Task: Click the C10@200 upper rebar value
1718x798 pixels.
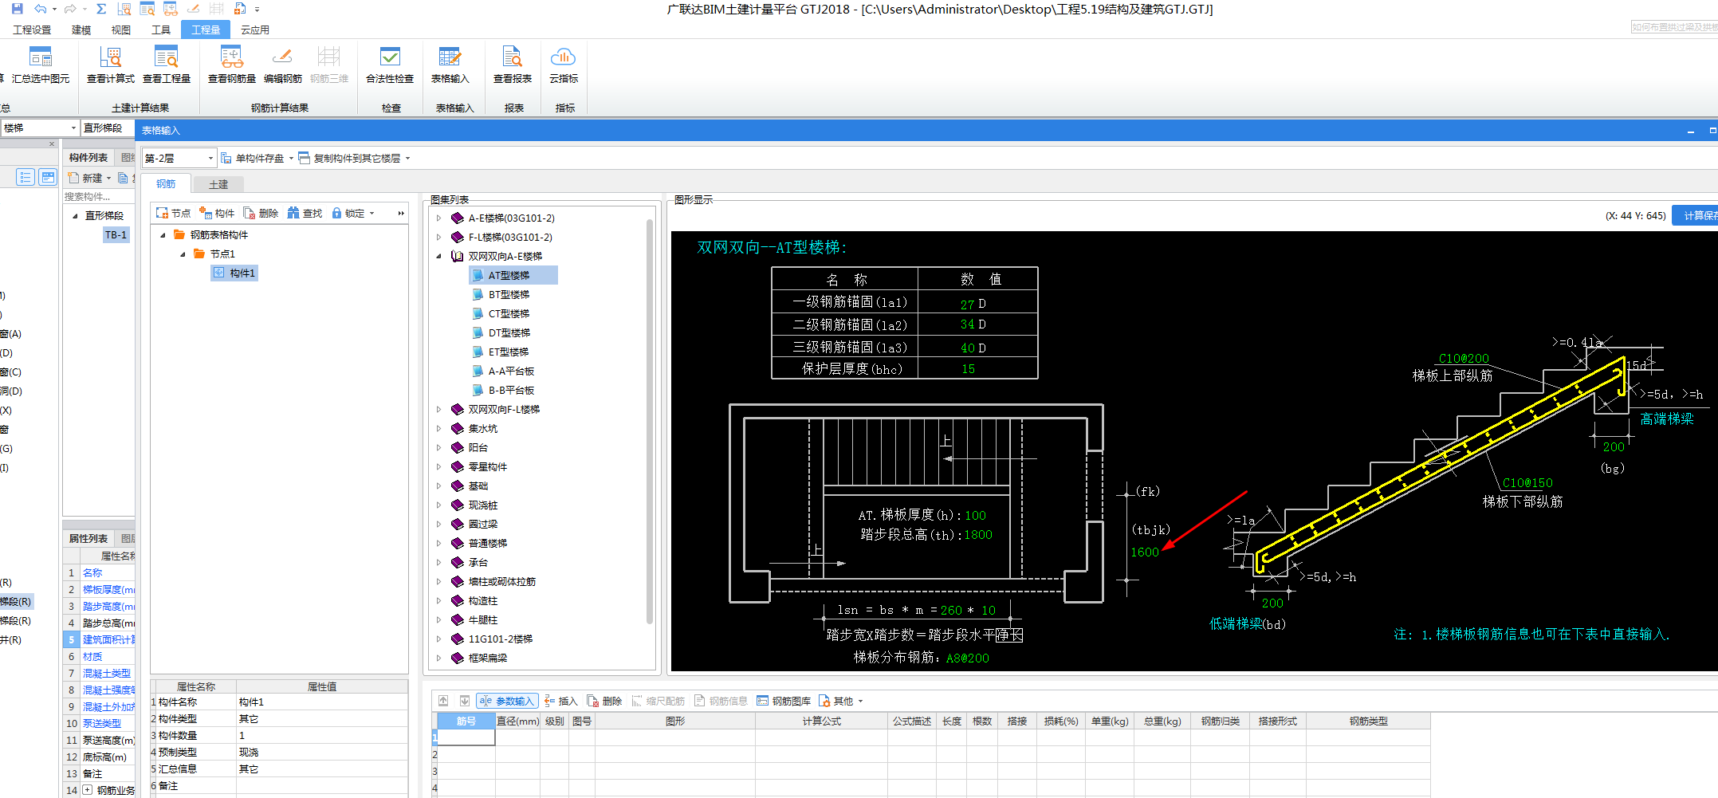Action: [1464, 358]
